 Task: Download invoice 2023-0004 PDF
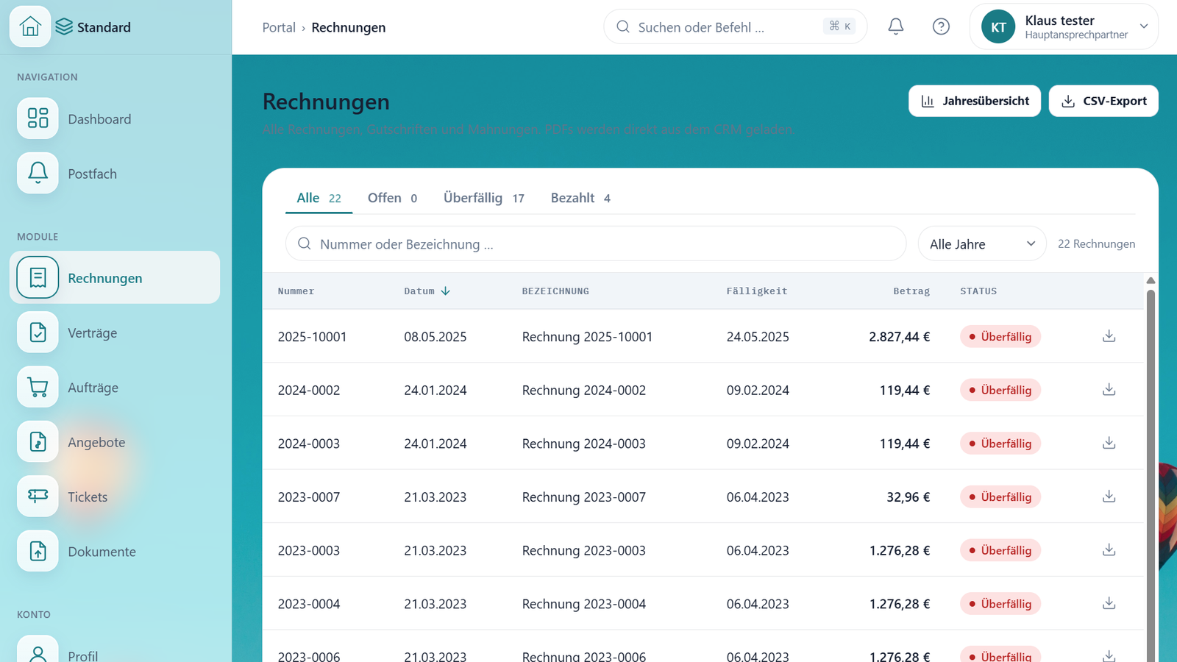point(1109,603)
